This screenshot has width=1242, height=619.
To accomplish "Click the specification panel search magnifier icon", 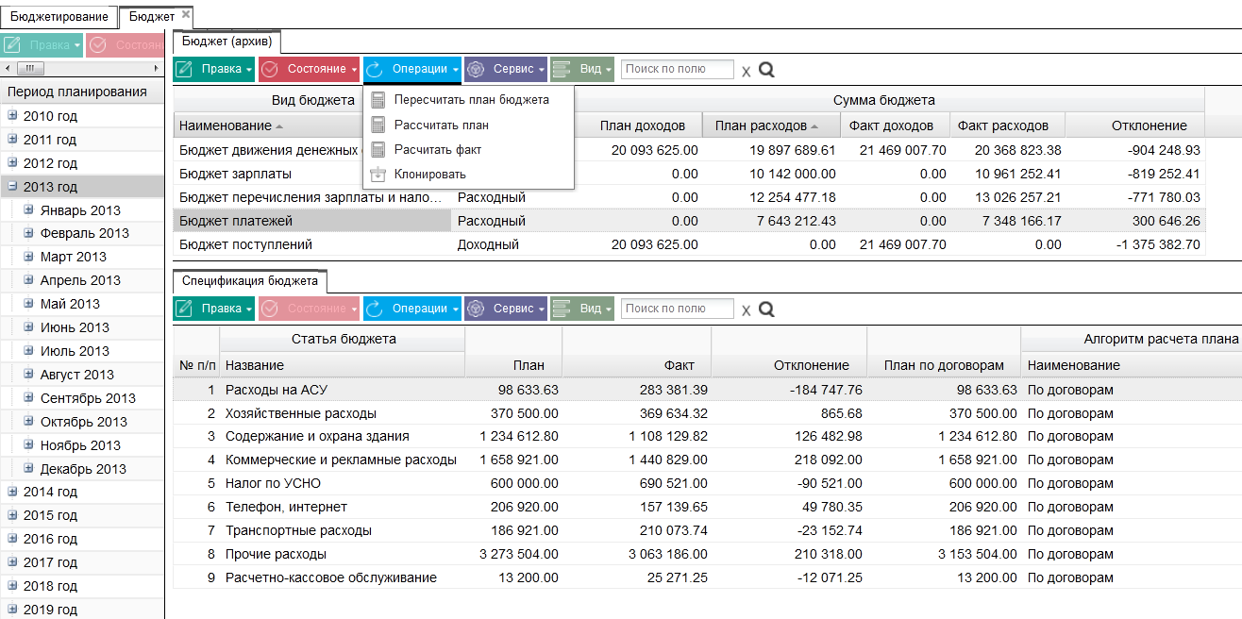I will pos(766,308).
